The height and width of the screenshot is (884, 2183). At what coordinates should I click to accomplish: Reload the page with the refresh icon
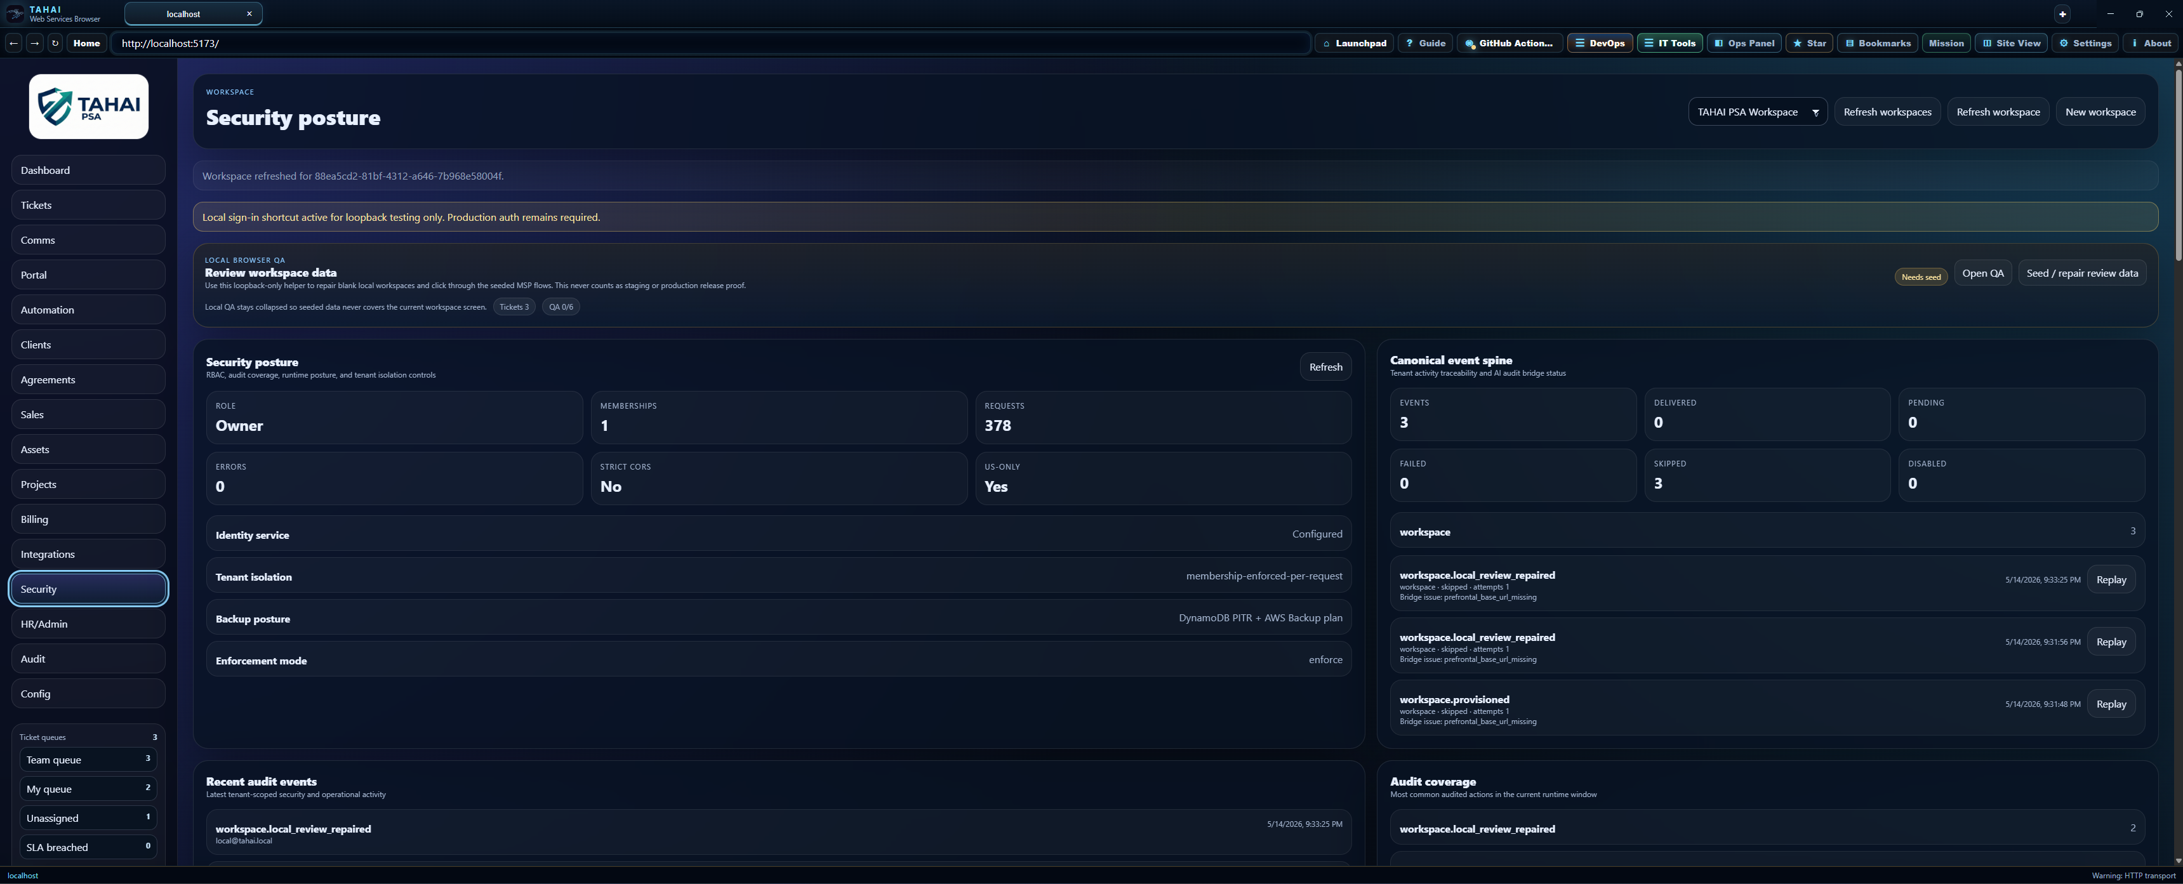click(55, 43)
